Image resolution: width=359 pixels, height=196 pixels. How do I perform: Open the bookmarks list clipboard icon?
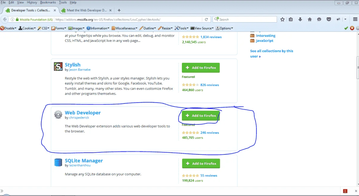[291, 19]
